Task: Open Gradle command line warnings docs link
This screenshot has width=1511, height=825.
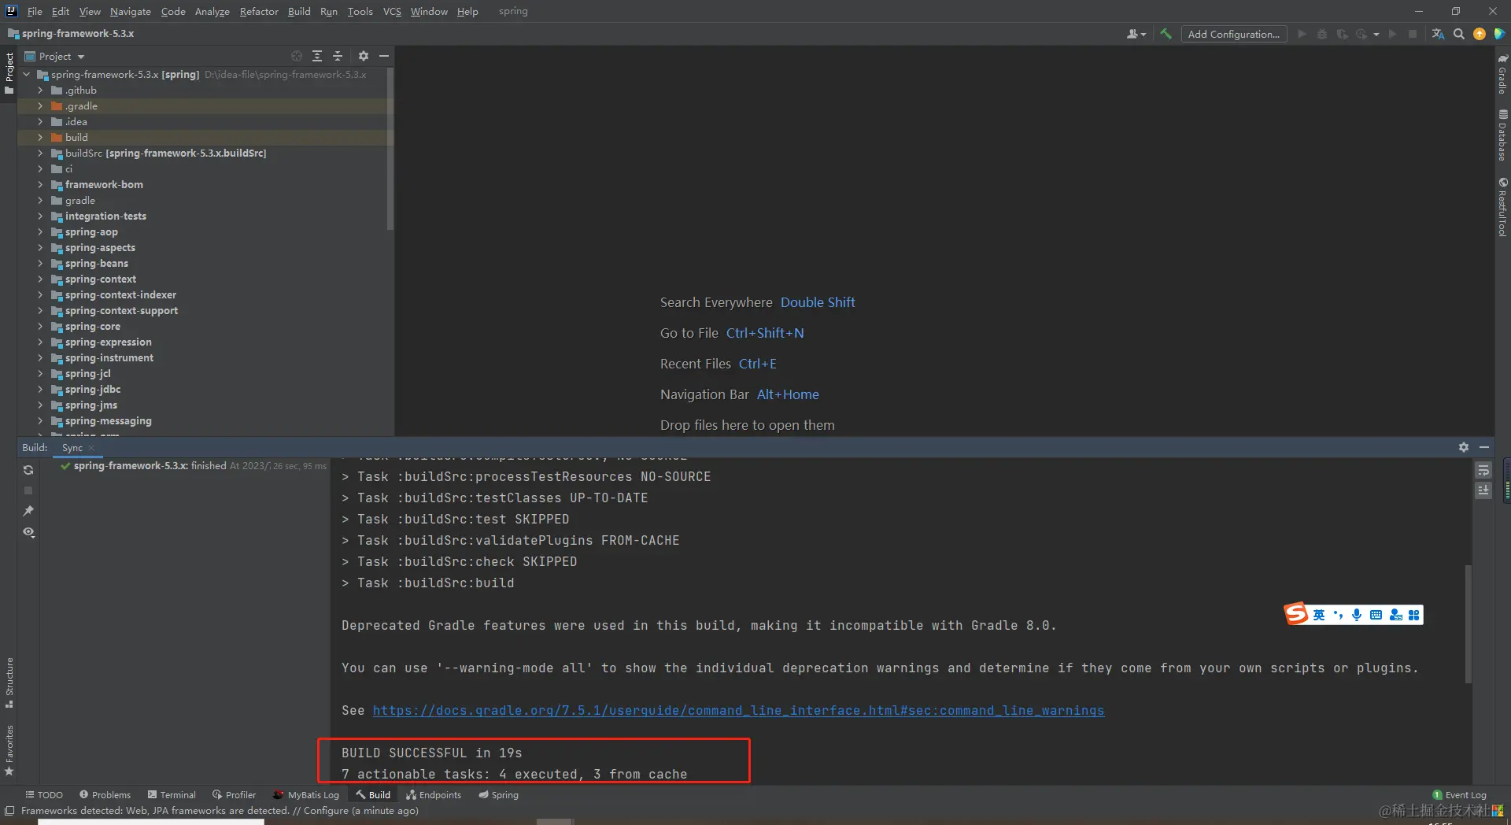Action: 738,710
